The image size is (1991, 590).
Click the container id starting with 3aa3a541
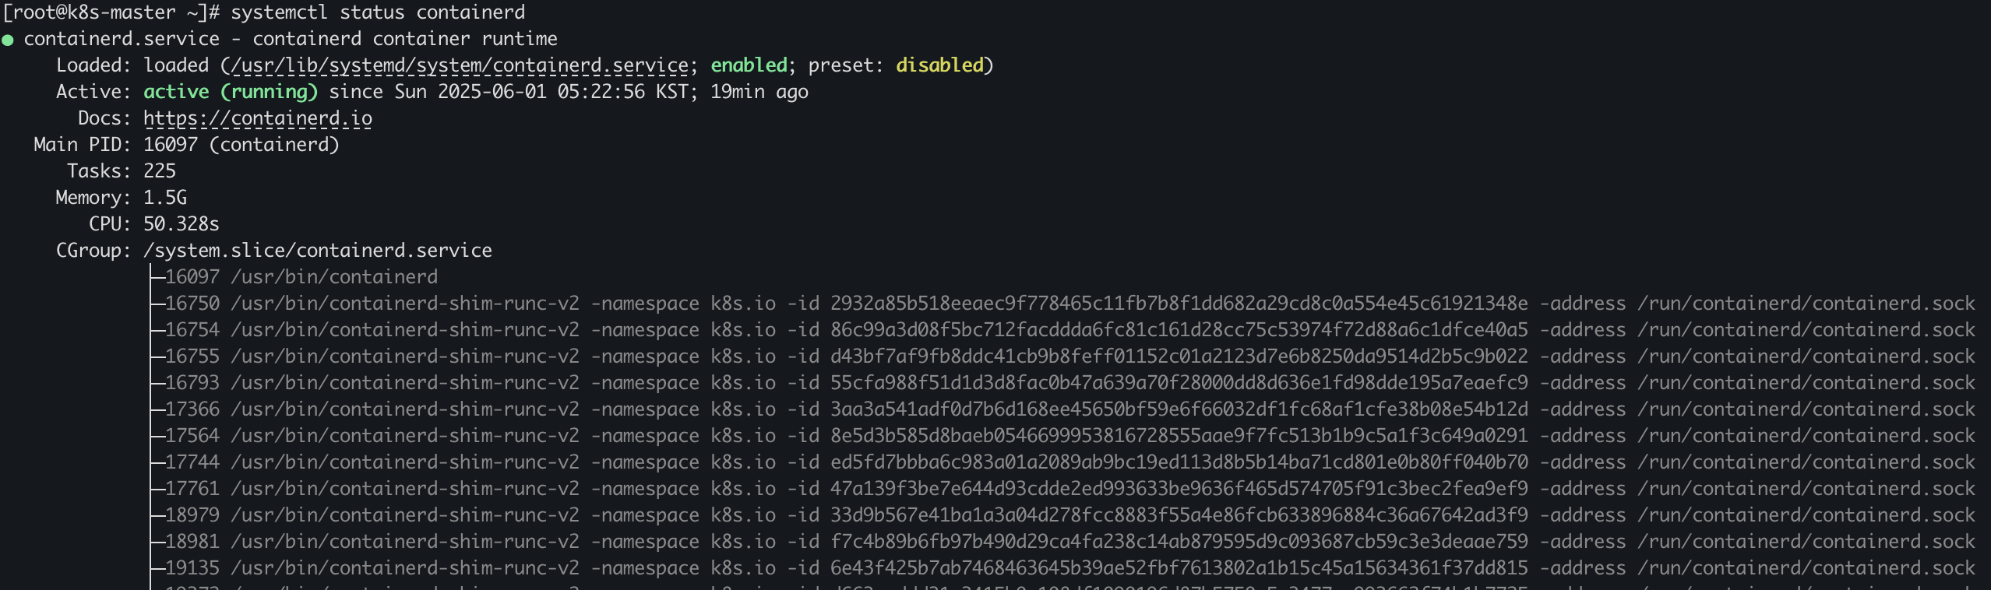(1179, 409)
